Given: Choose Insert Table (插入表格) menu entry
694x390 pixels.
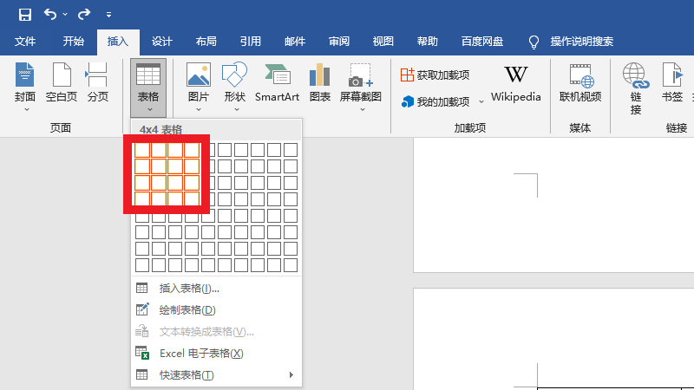Looking at the screenshot, I should [x=189, y=289].
